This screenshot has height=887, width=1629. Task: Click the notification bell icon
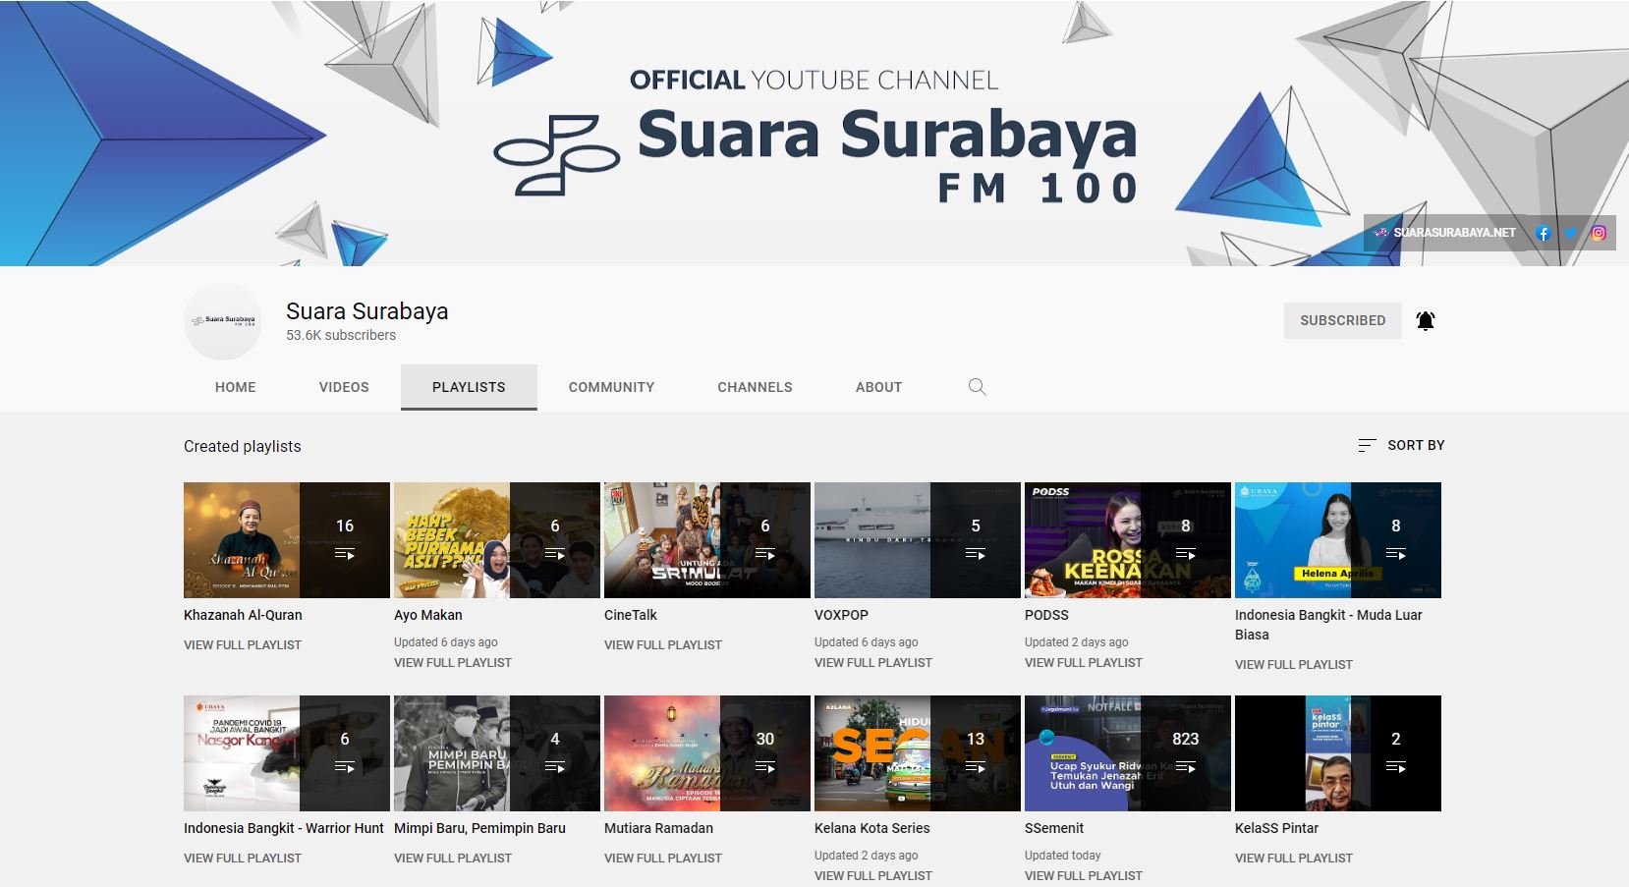1426,320
